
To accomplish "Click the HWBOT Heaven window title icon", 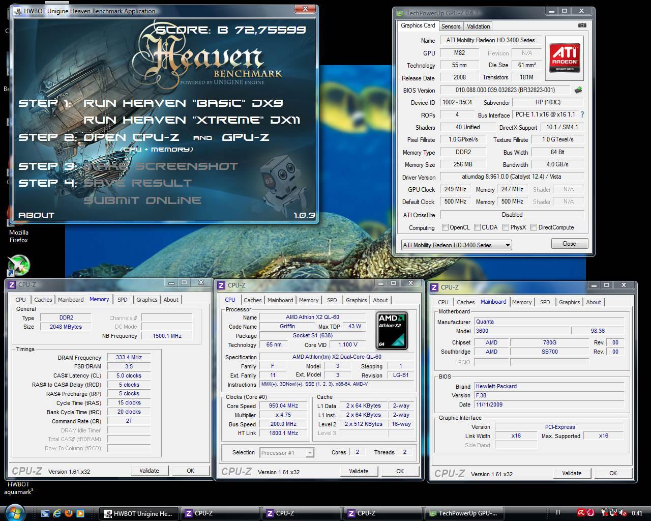I will click(x=17, y=11).
